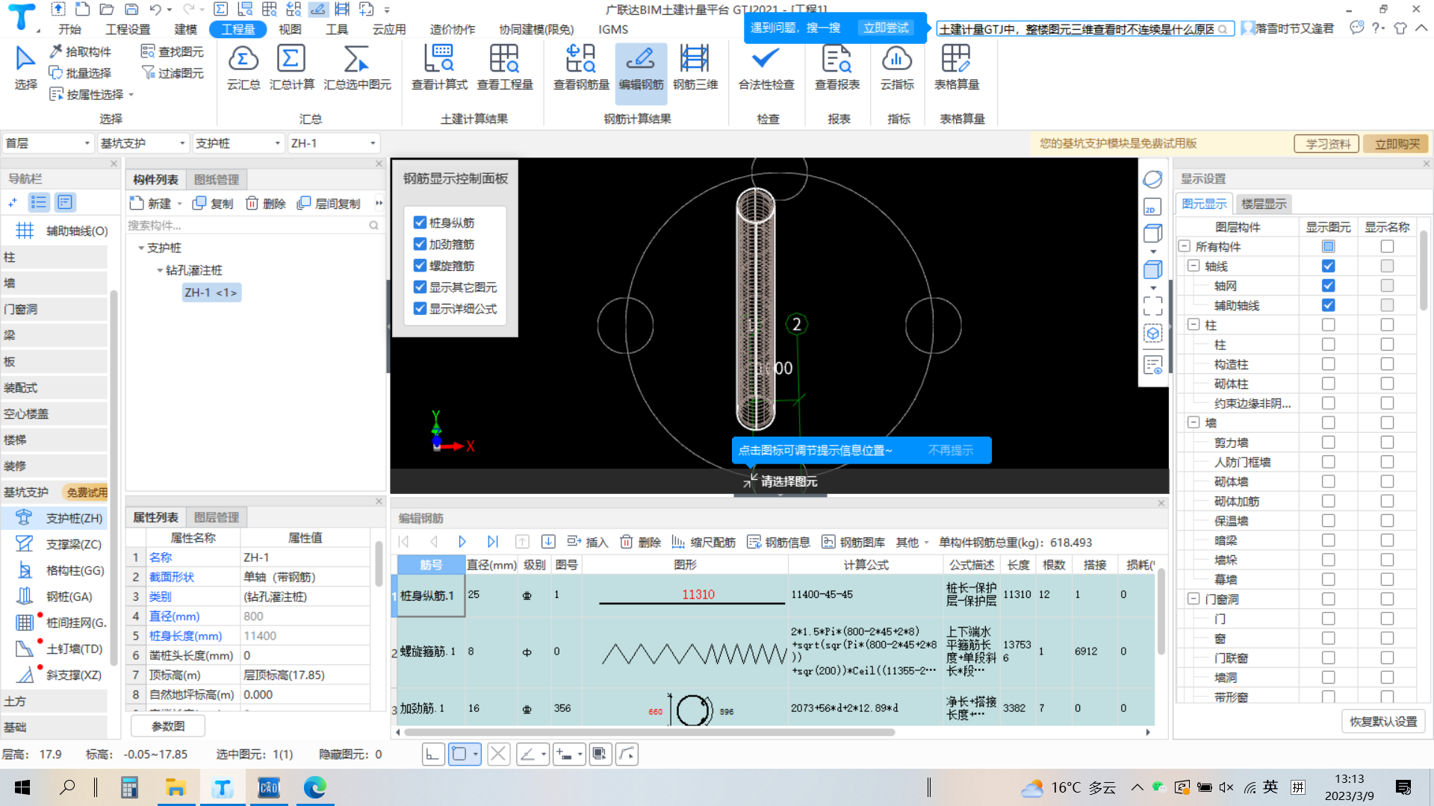Open 表格算量 tool

[x=956, y=67]
